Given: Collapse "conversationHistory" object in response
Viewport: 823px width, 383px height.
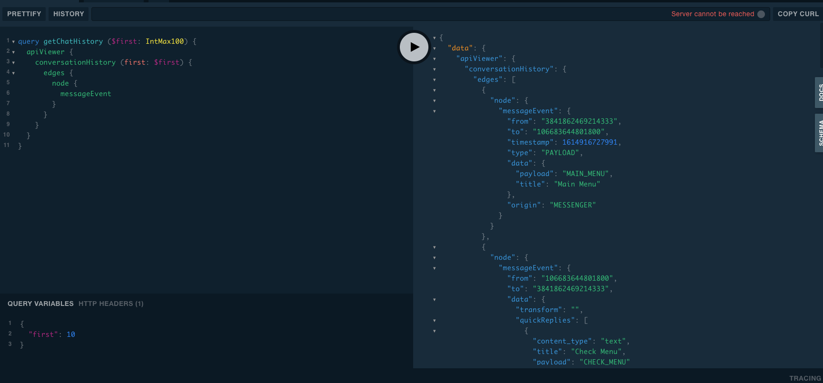Looking at the screenshot, I should (x=435, y=69).
